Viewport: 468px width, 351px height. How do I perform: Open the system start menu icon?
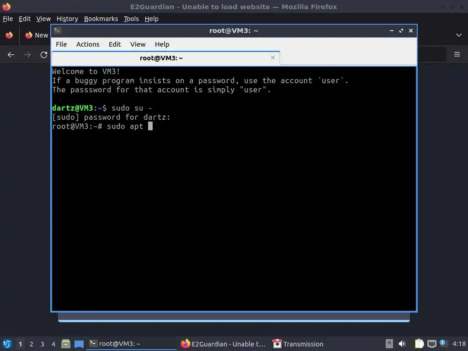tap(7, 344)
